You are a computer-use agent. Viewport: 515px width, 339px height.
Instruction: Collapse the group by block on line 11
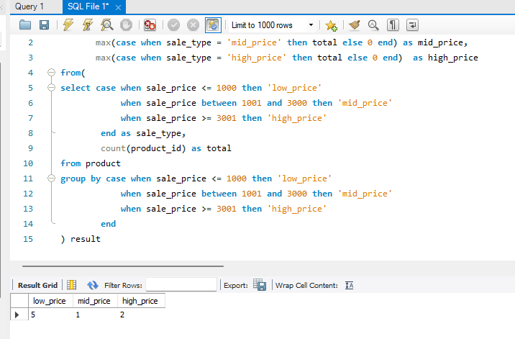point(51,178)
